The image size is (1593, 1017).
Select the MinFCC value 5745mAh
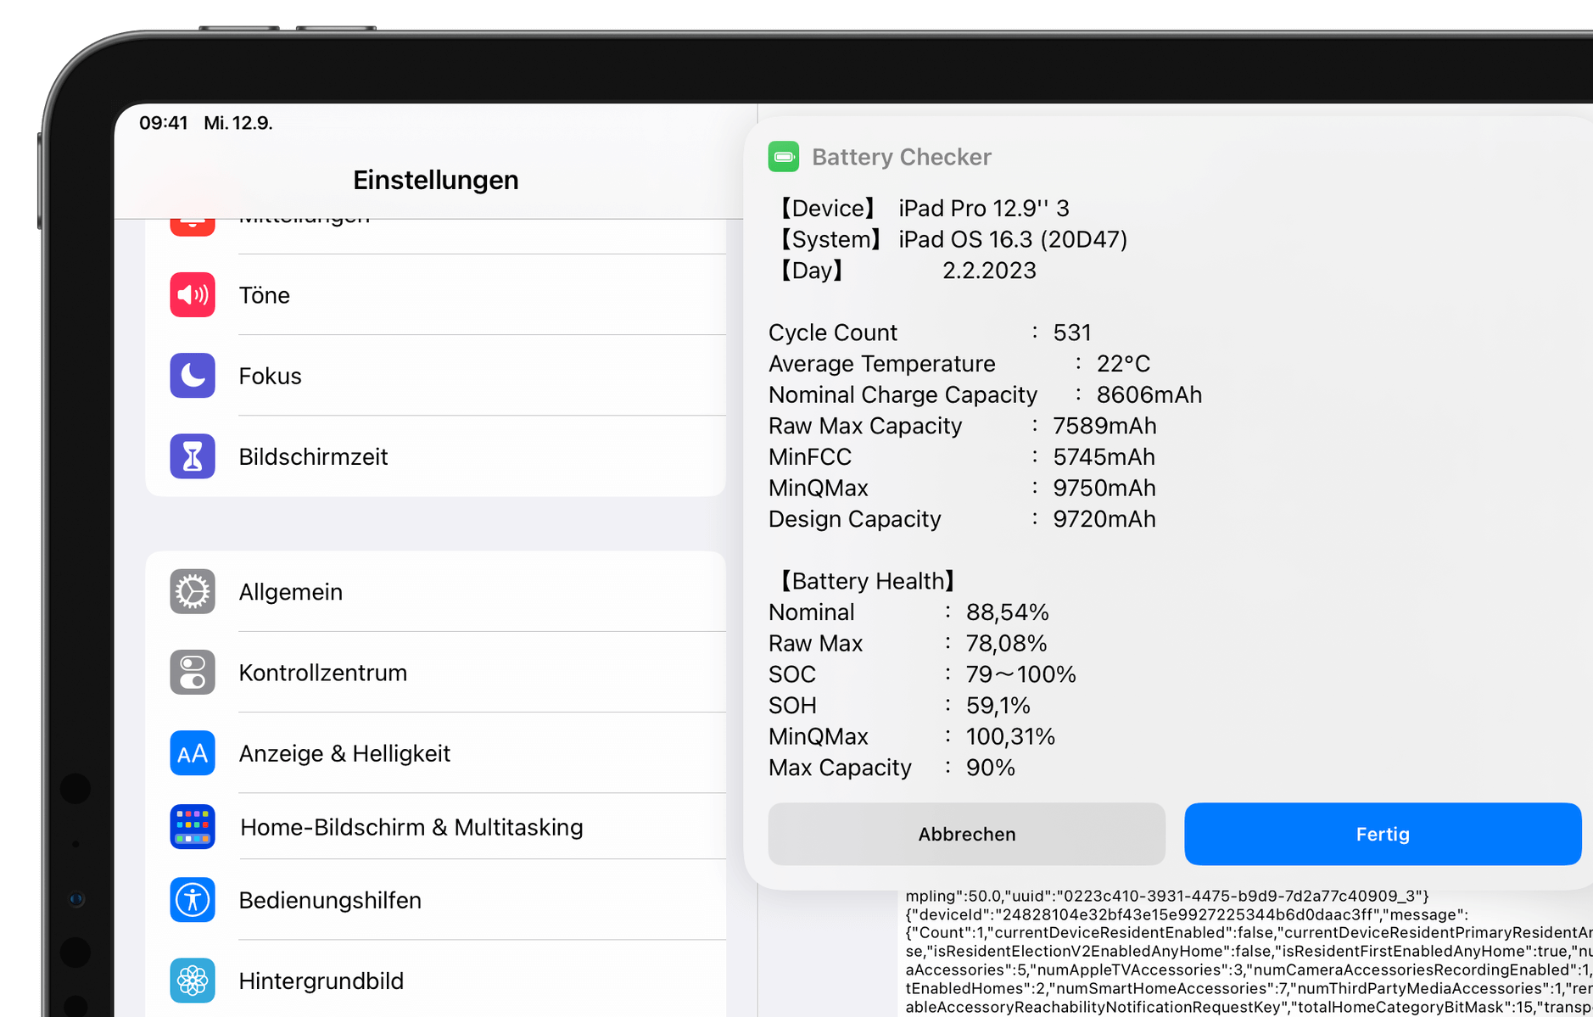(x=1104, y=457)
